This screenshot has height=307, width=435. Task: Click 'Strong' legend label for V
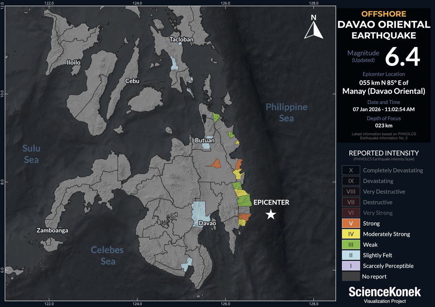[371, 223]
